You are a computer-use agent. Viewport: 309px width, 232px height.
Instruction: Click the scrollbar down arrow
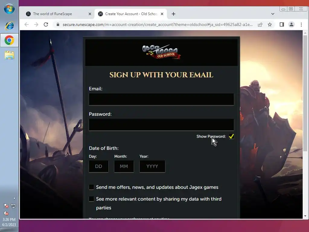305,216
